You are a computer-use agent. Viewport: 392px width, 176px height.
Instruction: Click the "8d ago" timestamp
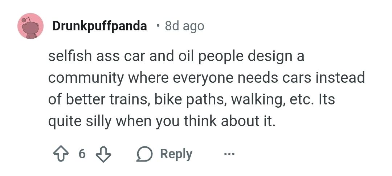(x=184, y=26)
